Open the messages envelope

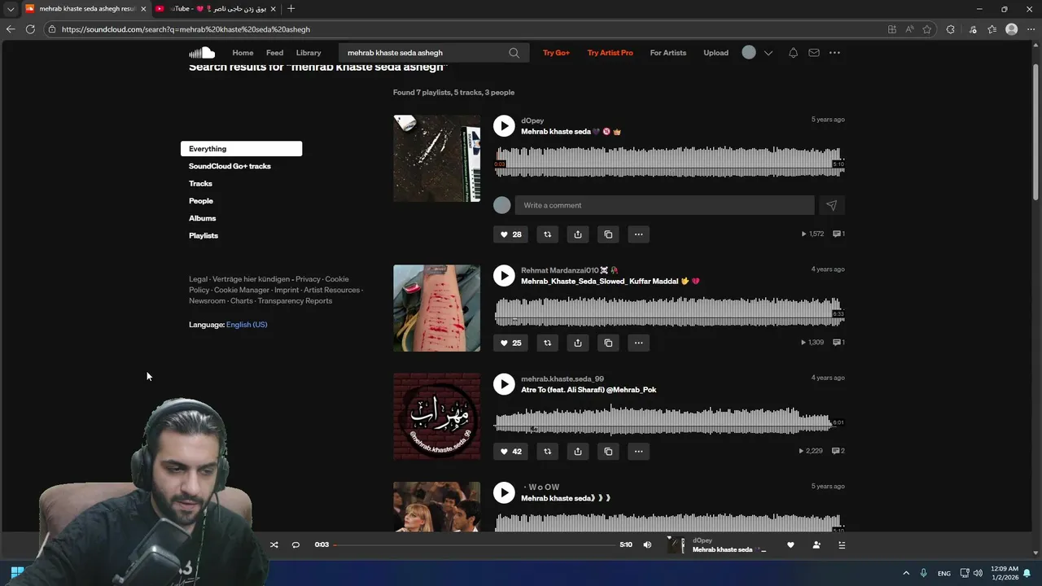pyautogui.click(x=814, y=53)
